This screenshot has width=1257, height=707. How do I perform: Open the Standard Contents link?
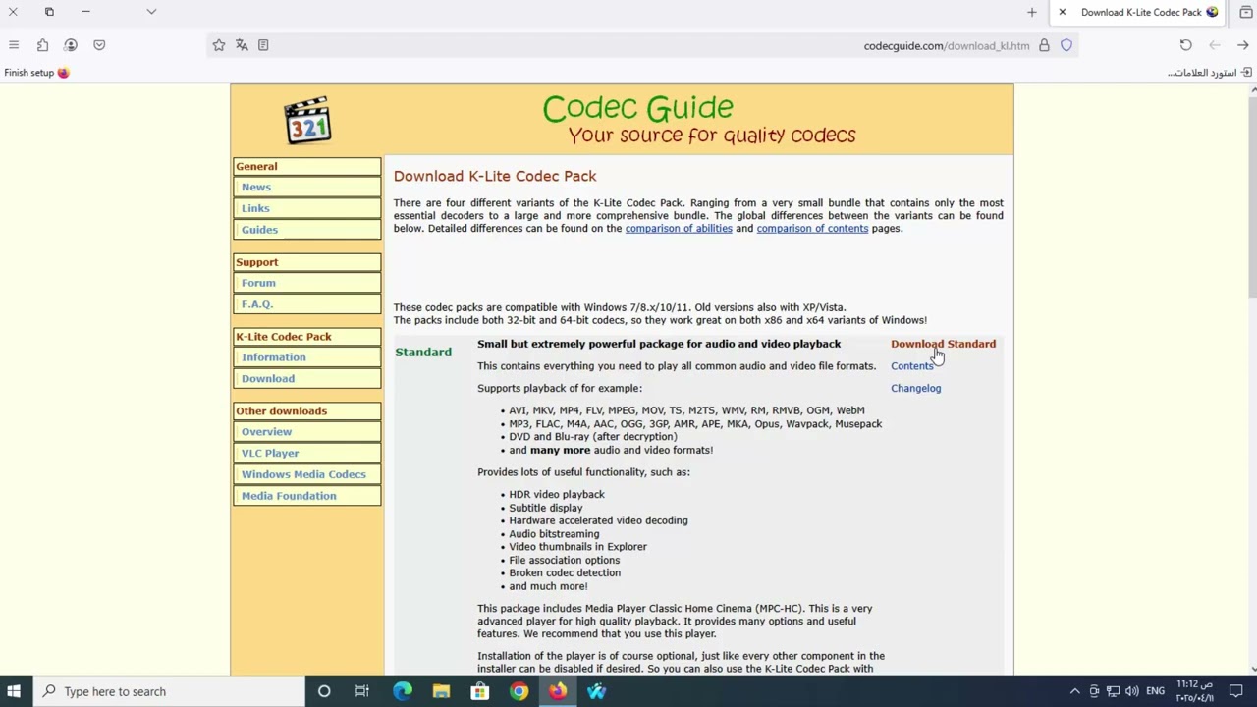(x=912, y=366)
